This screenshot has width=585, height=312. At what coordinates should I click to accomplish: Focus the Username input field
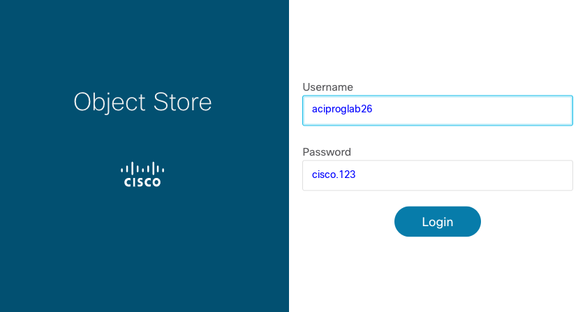click(x=437, y=110)
